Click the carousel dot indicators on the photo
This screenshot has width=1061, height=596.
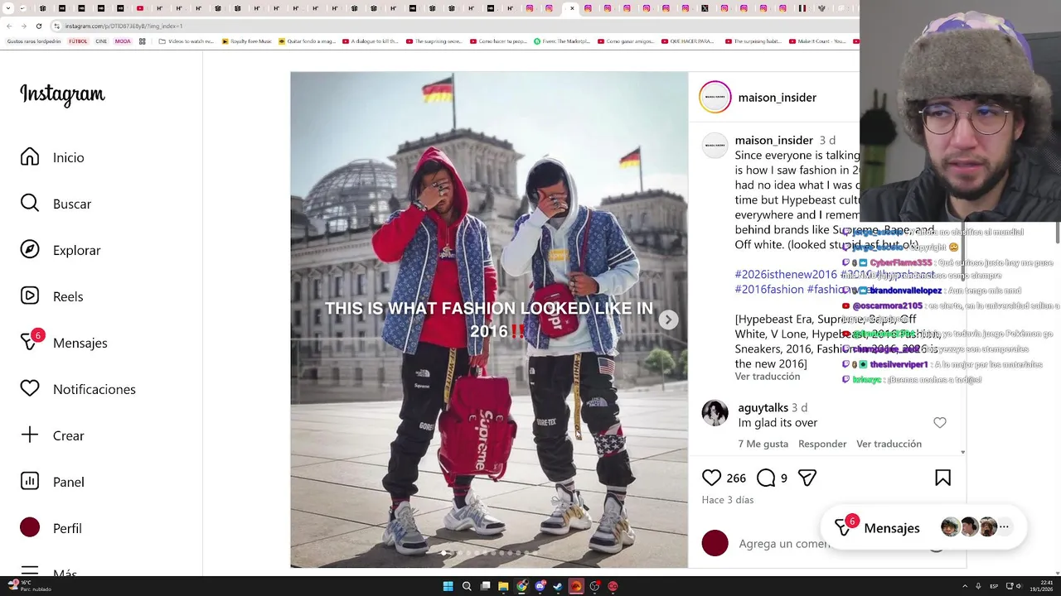(489, 553)
